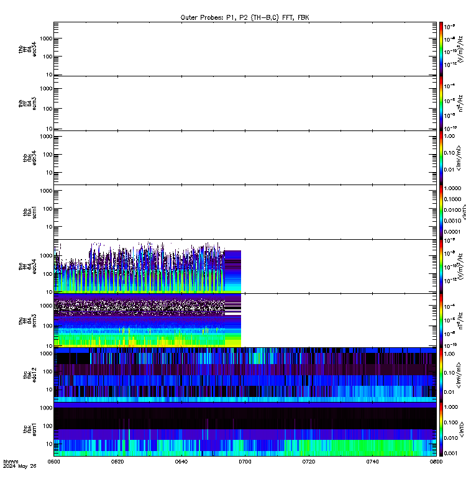The height and width of the screenshot is (497, 466).
Task: Click the "2024 May 26" date label
Action: pyautogui.click(x=20, y=467)
